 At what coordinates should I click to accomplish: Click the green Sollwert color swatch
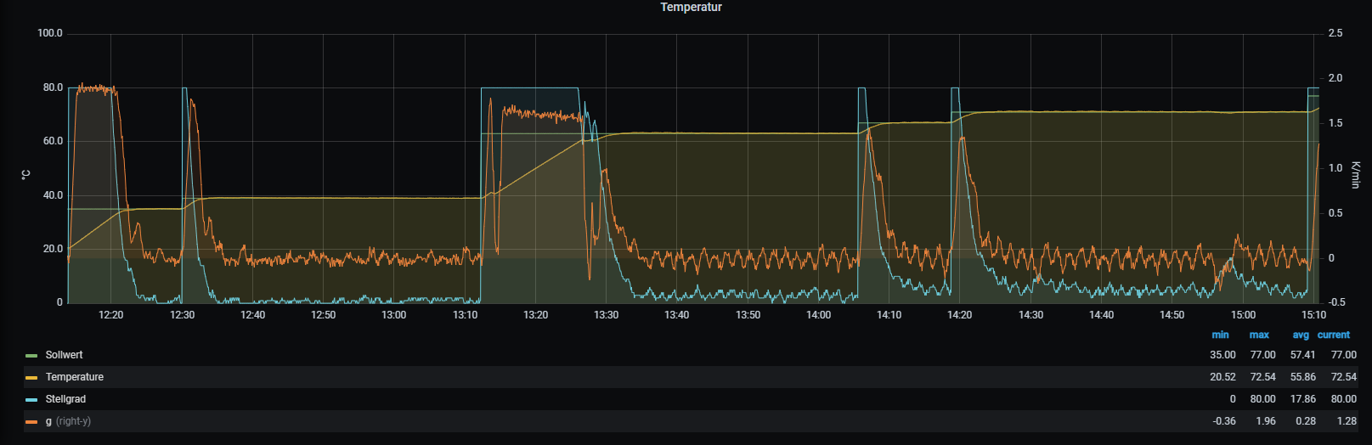31,356
